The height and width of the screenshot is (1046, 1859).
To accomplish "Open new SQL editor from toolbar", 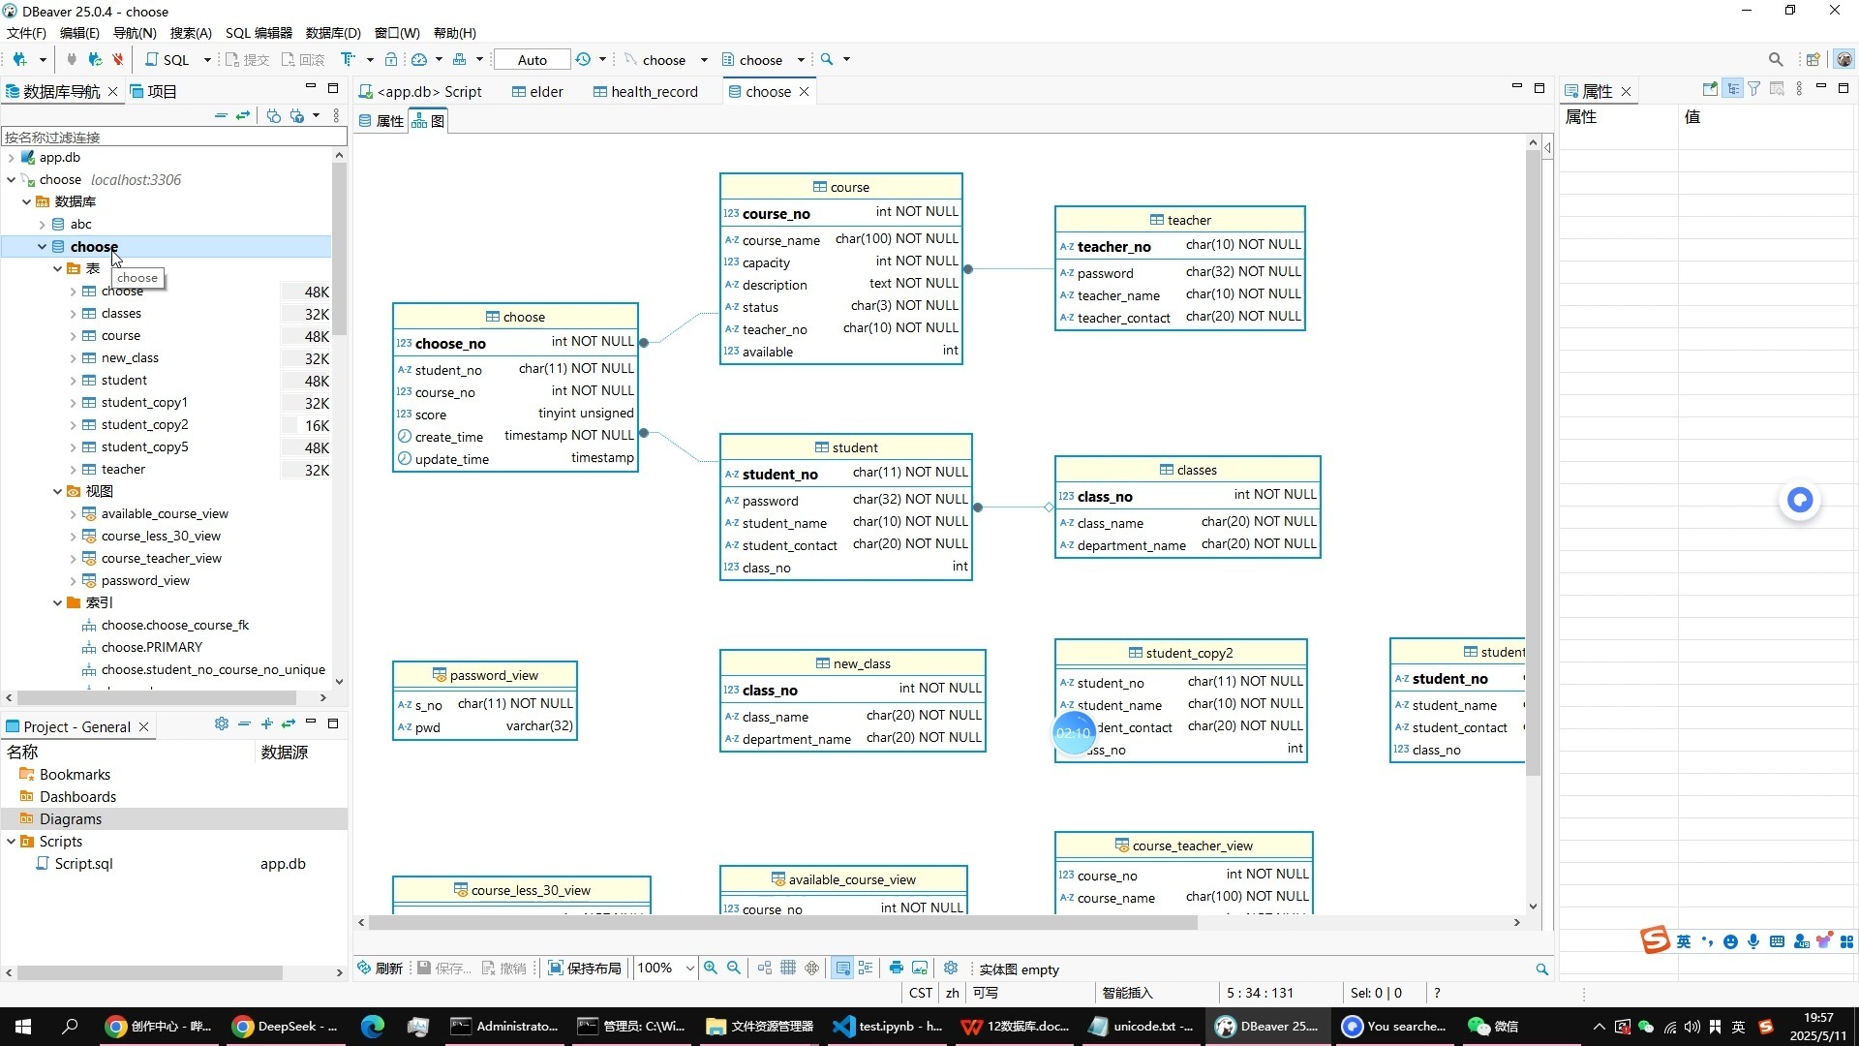I will click(168, 60).
